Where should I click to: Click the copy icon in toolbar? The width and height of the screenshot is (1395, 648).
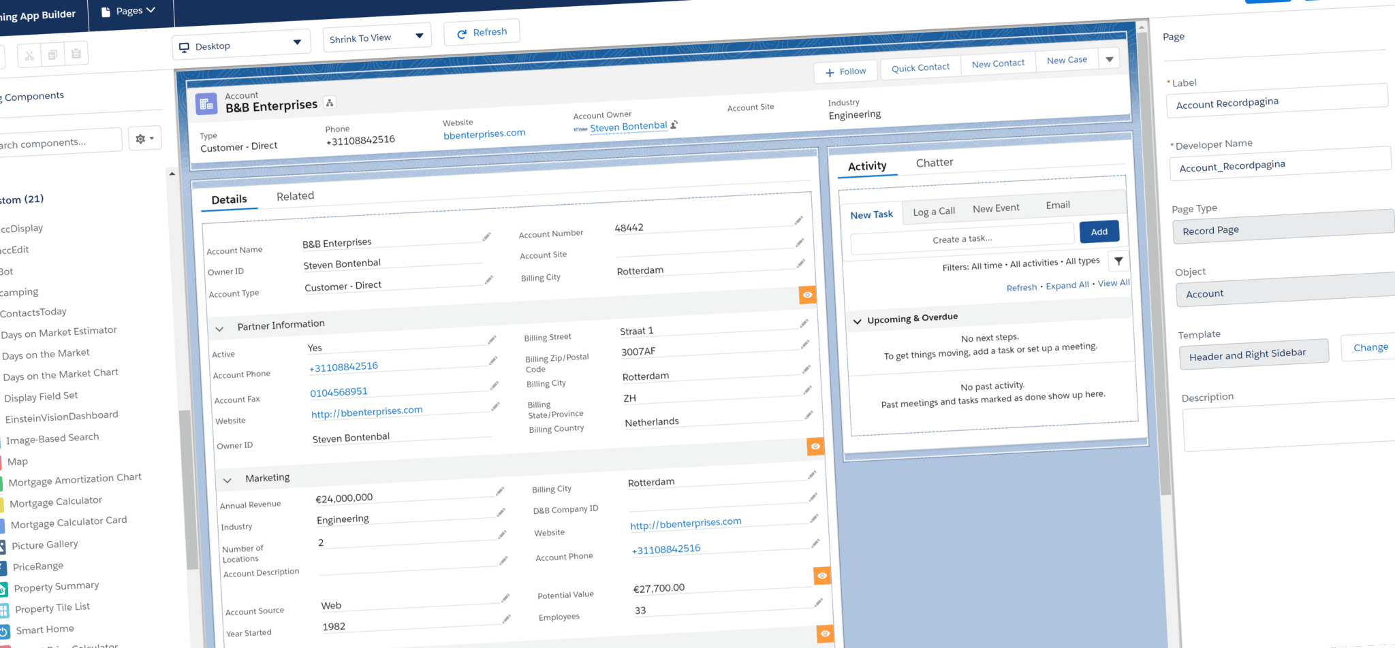point(52,54)
